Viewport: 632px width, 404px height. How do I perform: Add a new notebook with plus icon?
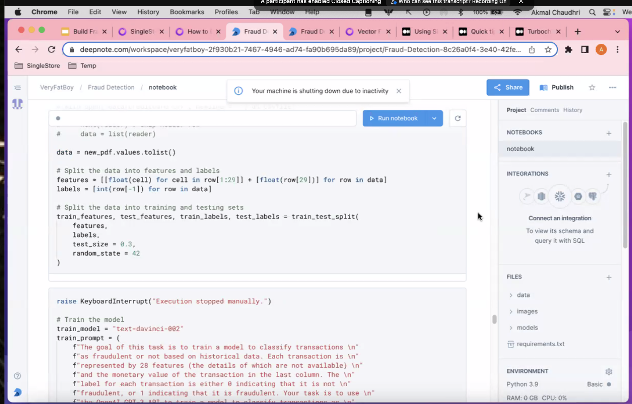click(x=608, y=133)
